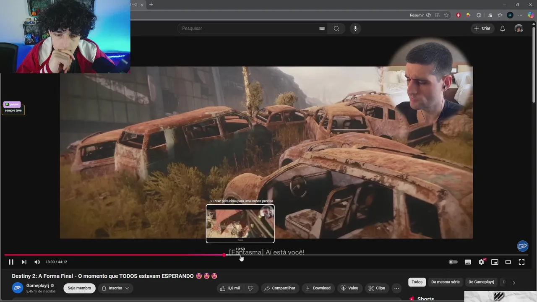This screenshot has height=302, width=537.
Task: Open the Favorites list icon
Action: click(x=500, y=15)
